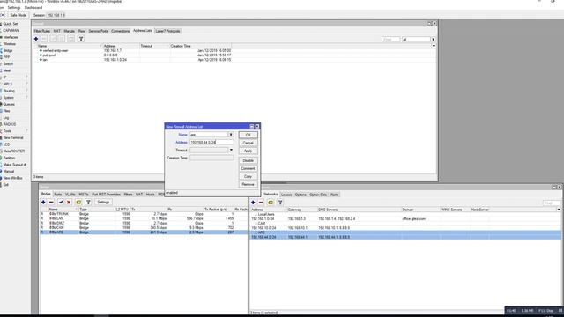Disable bridge using red X icon
Screen dimensions: 564x317
tap(69, 203)
